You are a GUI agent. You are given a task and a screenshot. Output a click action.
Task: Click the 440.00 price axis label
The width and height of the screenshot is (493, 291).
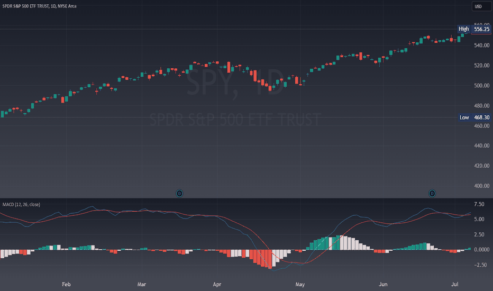point(482,145)
